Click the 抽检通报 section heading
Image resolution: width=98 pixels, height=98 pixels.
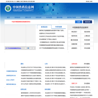point(48,89)
